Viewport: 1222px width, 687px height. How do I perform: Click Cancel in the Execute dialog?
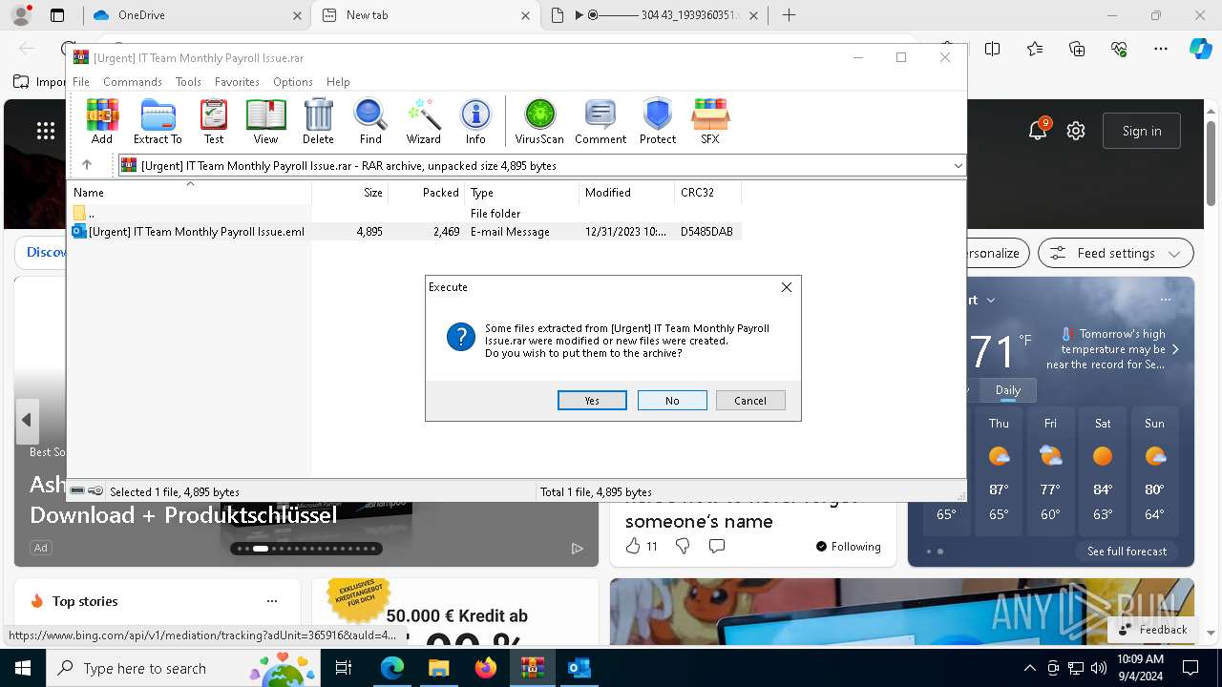[750, 401]
